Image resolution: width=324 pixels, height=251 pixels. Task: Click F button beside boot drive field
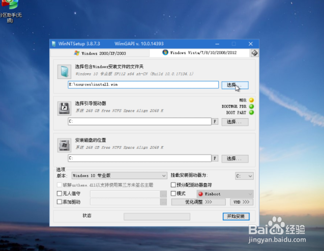[215, 121]
